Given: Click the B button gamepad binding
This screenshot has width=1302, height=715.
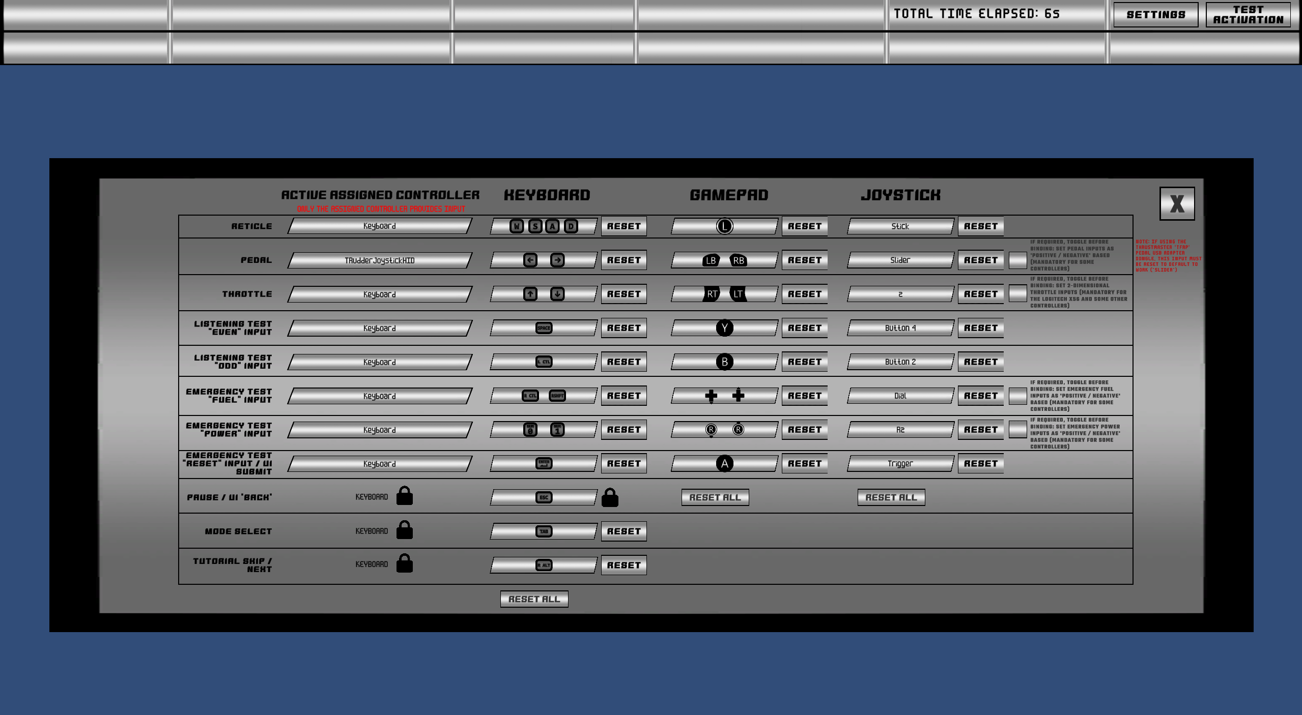Looking at the screenshot, I should click(724, 362).
